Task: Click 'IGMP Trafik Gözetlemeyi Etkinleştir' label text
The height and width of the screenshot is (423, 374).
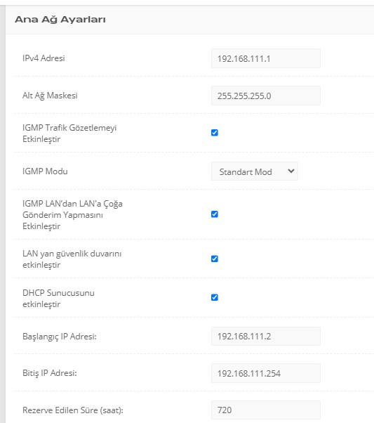Action: [x=69, y=134]
